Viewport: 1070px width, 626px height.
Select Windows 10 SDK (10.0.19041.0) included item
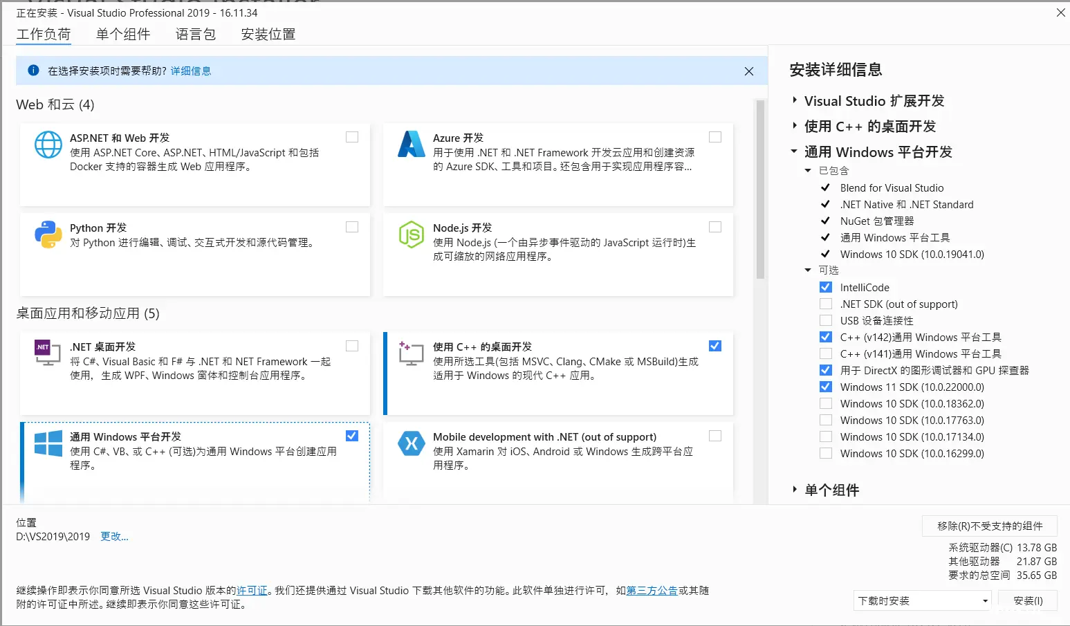(x=912, y=254)
